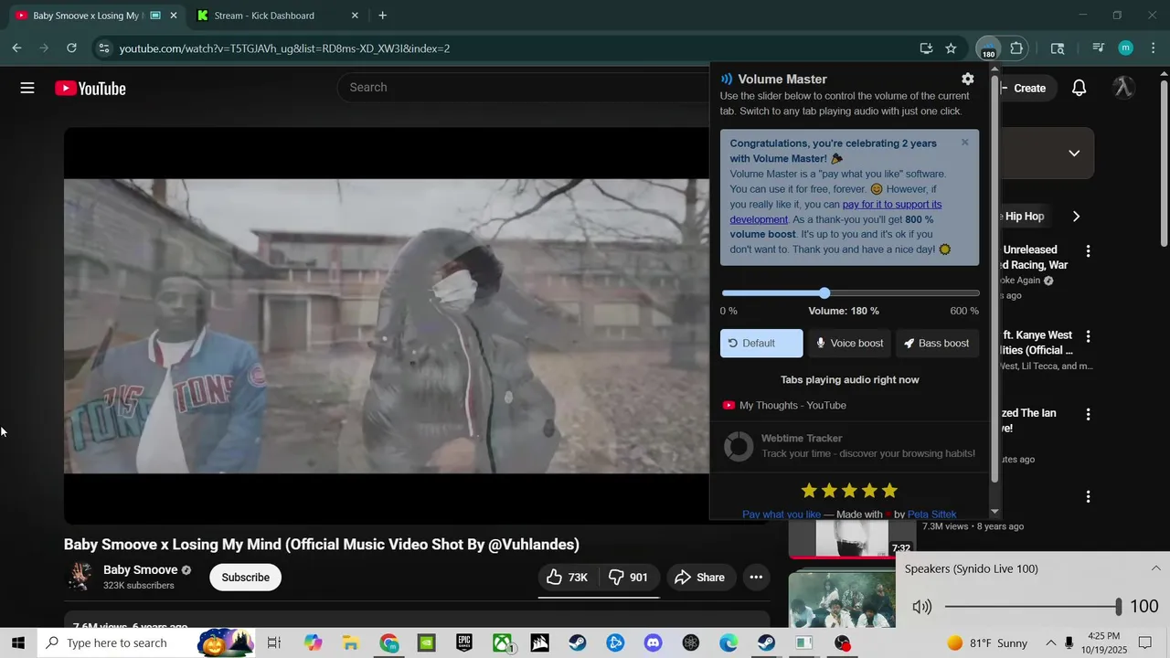Open Microsoft Edge in taskbar
Image resolution: width=1170 pixels, height=658 pixels.
pyautogui.click(x=729, y=642)
